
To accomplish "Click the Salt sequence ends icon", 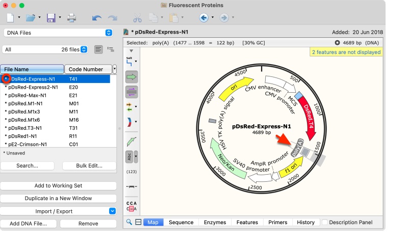I will pyautogui.click(x=130, y=62).
